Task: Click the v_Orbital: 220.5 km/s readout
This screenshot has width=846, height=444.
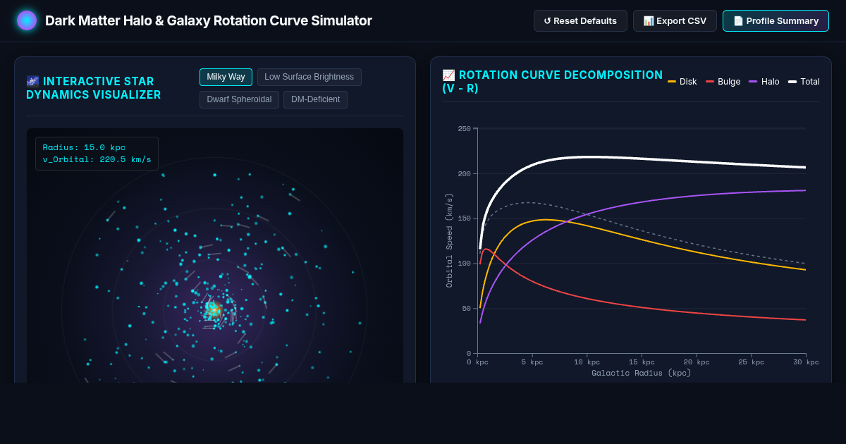Action: click(97, 159)
